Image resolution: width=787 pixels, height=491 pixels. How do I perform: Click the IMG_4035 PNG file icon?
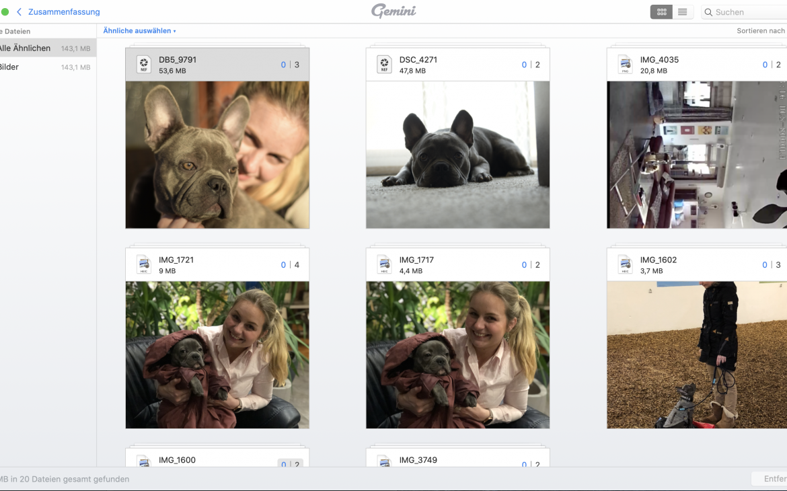click(x=626, y=65)
